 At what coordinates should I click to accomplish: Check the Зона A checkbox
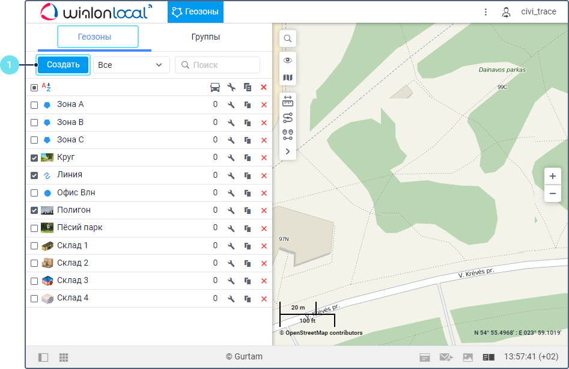[x=34, y=105]
